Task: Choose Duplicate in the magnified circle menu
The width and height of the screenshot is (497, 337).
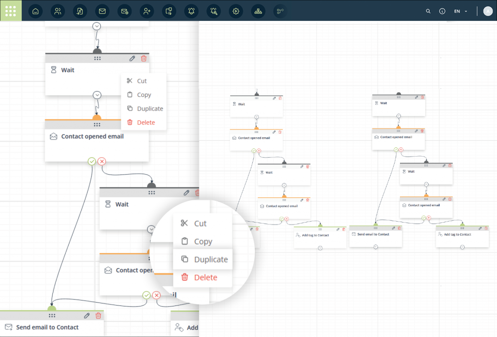Action: pyautogui.click(x=202, y=259)
